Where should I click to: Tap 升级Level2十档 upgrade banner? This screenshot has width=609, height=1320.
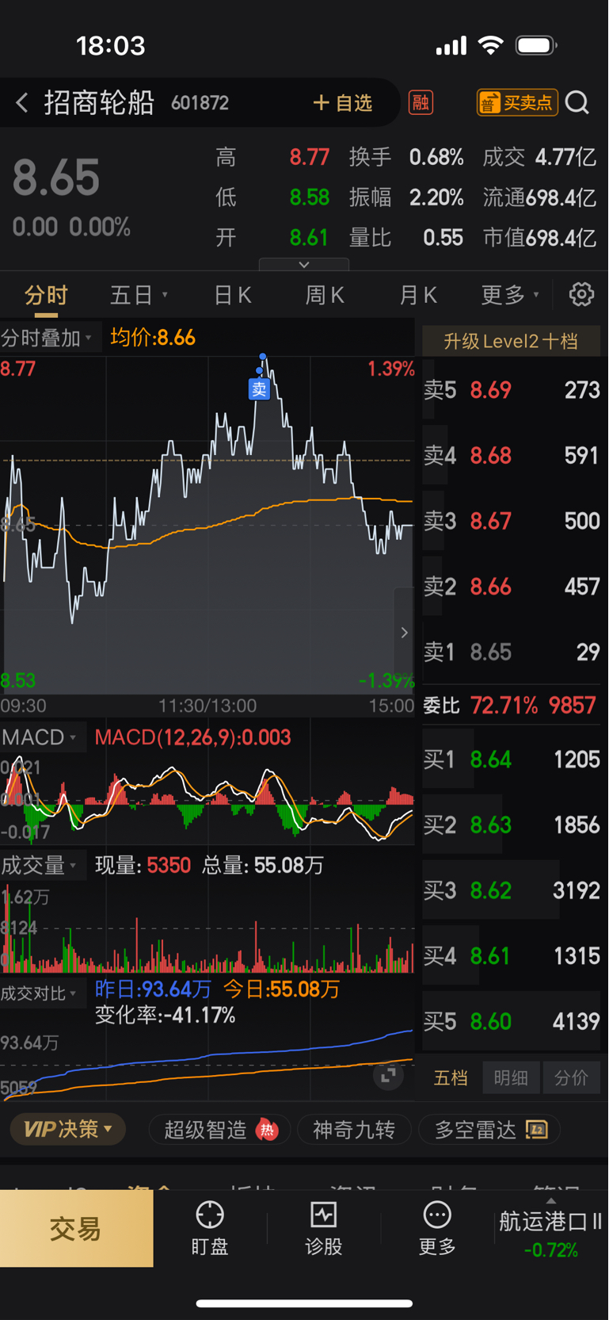[511, 341]
